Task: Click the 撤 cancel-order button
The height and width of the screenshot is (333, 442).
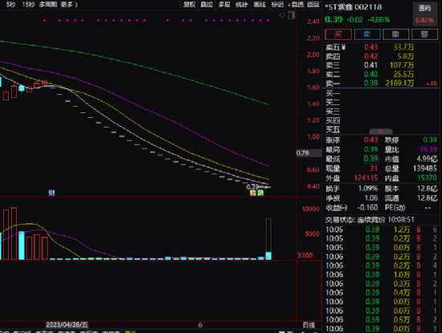Action: pyautogui.click(x=395, y=35)
